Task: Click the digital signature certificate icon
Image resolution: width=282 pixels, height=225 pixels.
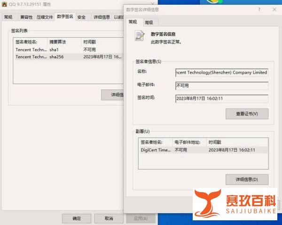Action: click(x=140, y=36)
